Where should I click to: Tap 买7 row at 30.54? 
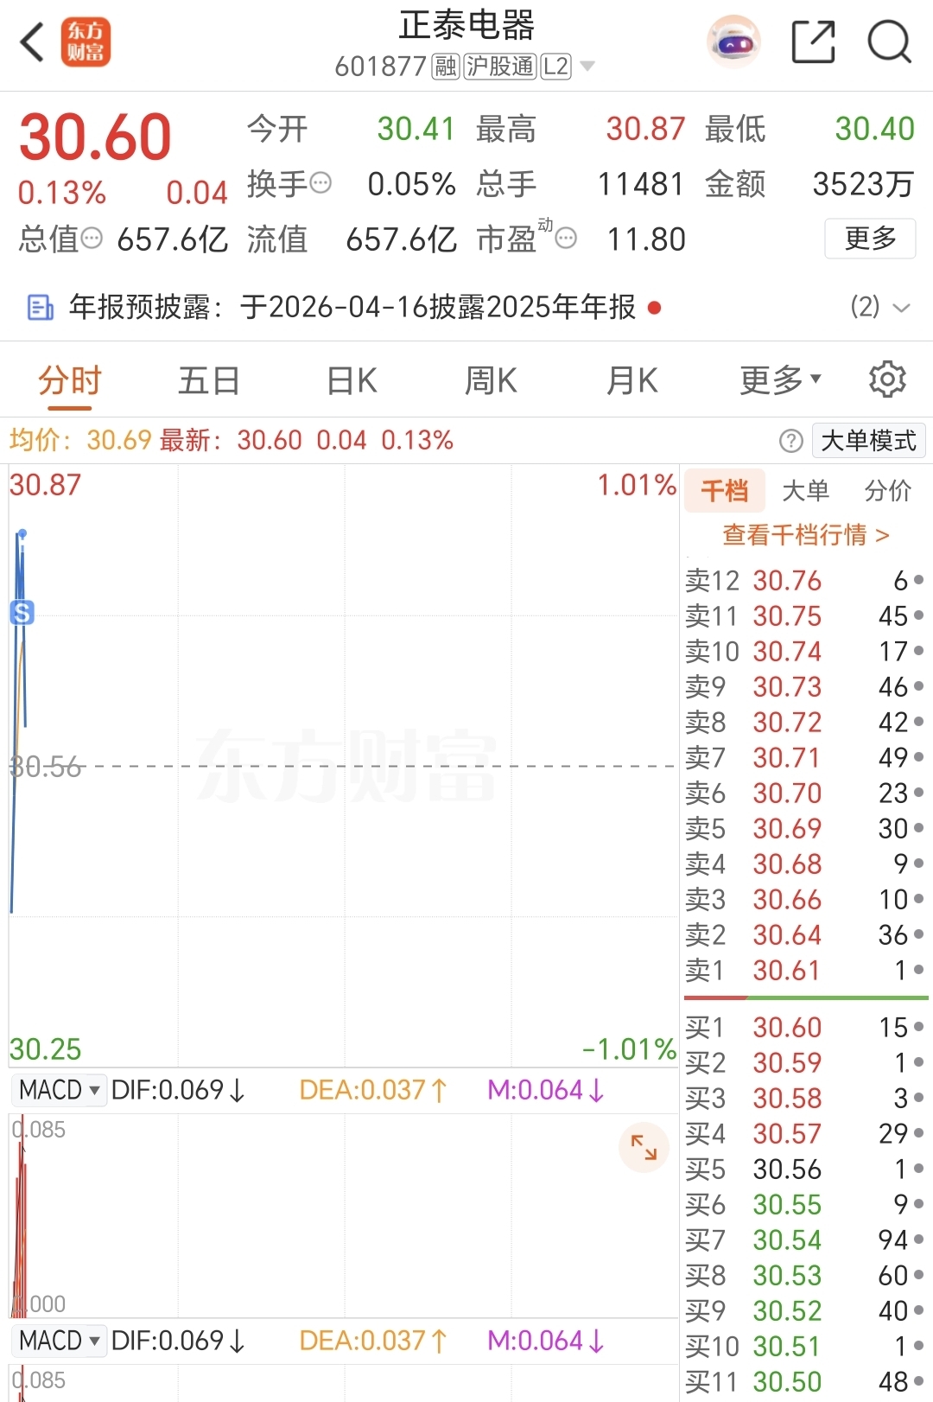click(805, 1240)
